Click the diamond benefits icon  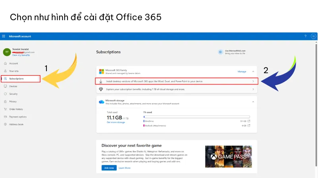pos(101,89)
